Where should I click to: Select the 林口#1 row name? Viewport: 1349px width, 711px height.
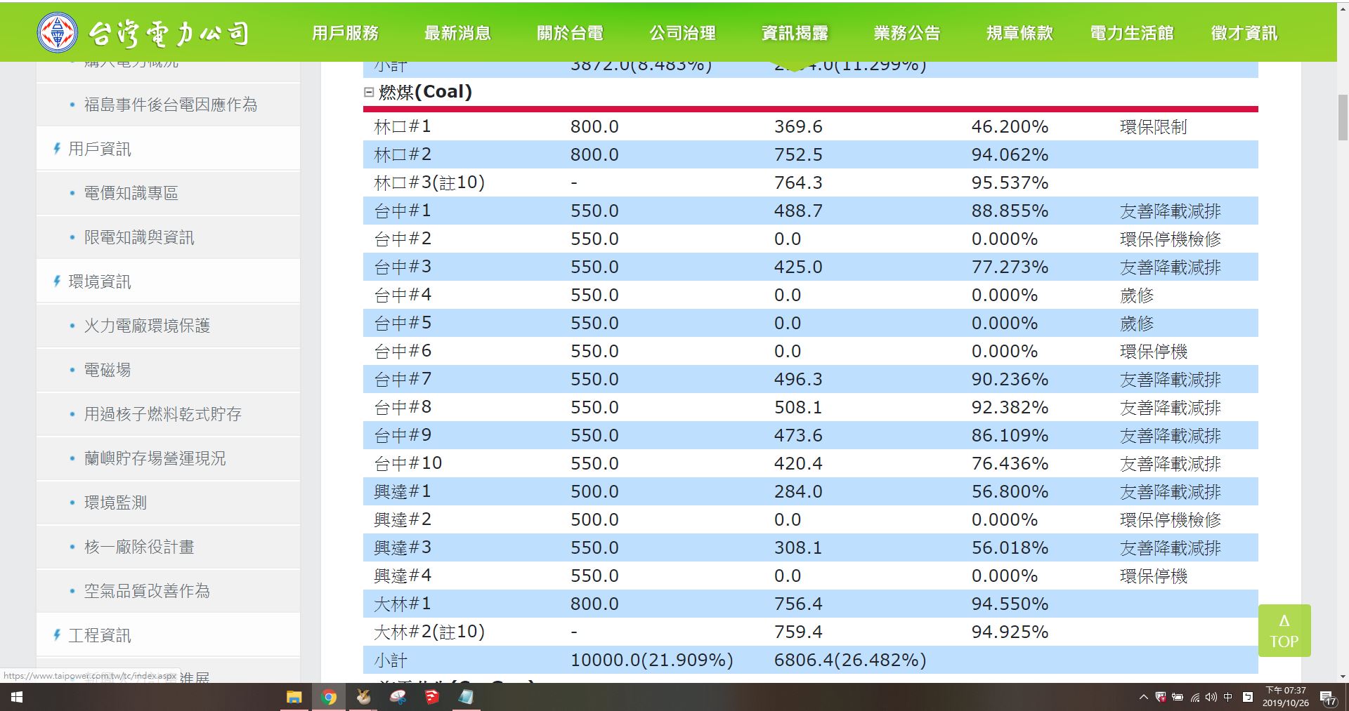pos(403,126)
